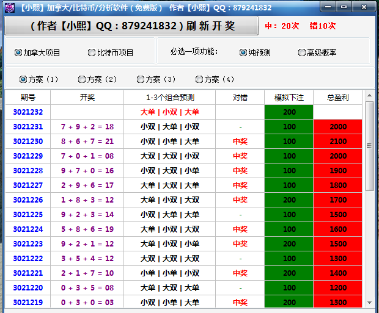
Task: Close the analysis software window
Action: point(362,7)
